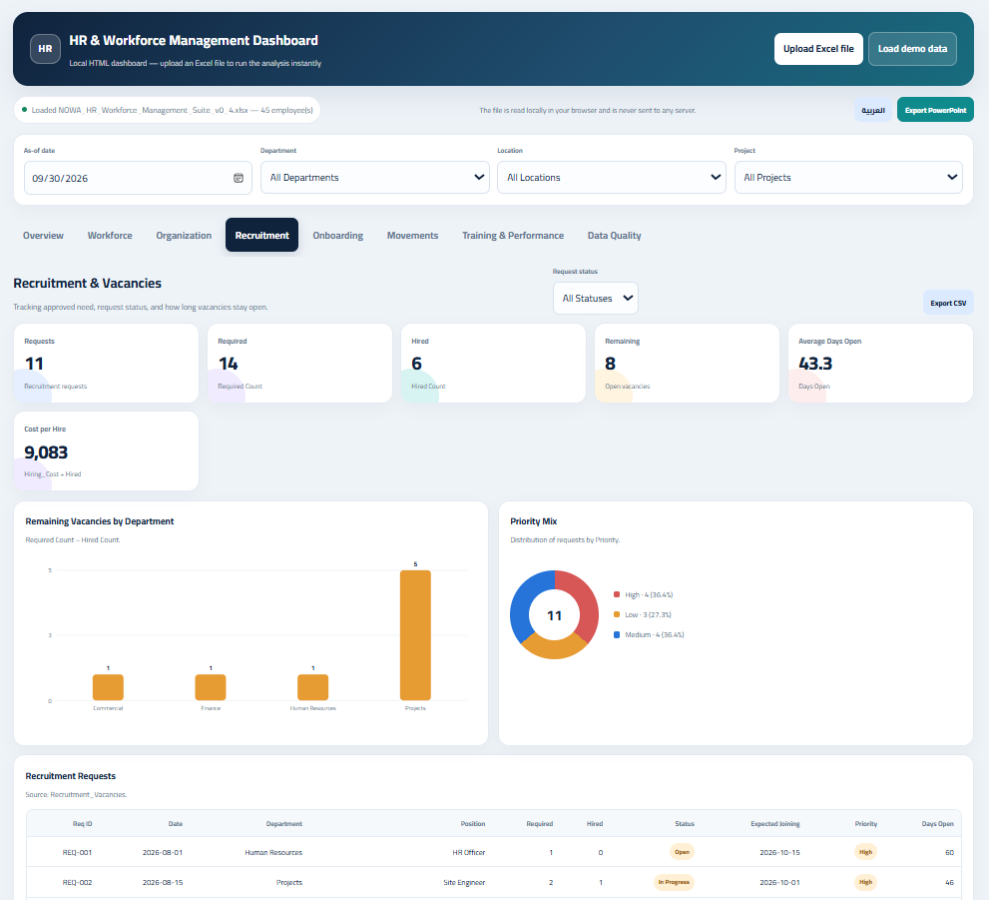Open the All Departments dropdown
This screenshot has width=989, height=900.
click(x=374, y=178)
